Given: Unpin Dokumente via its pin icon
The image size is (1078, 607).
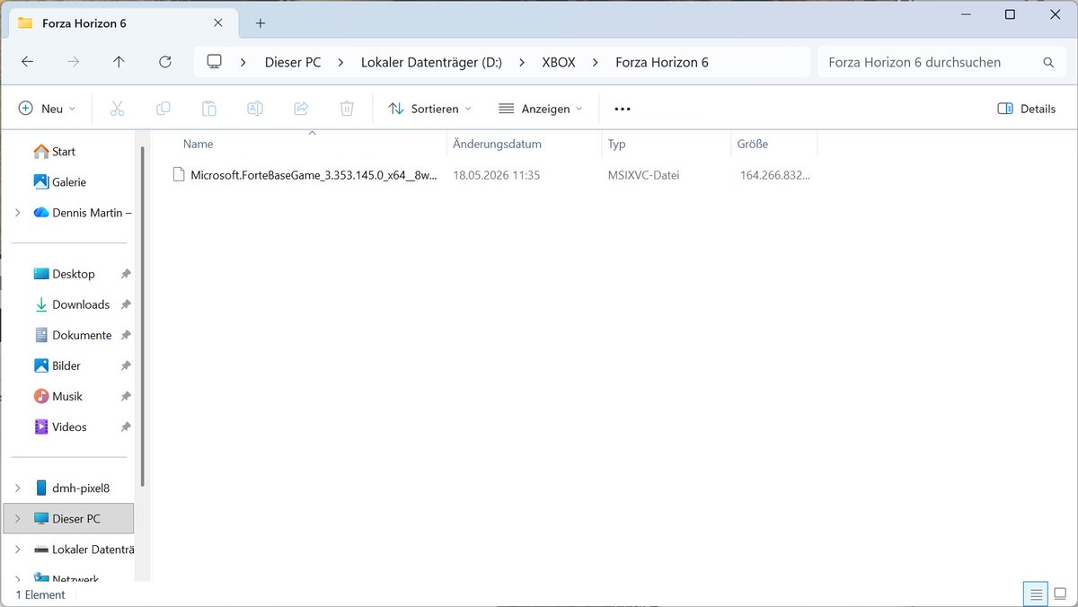Looking at the screenshot, I should (126, 335).
